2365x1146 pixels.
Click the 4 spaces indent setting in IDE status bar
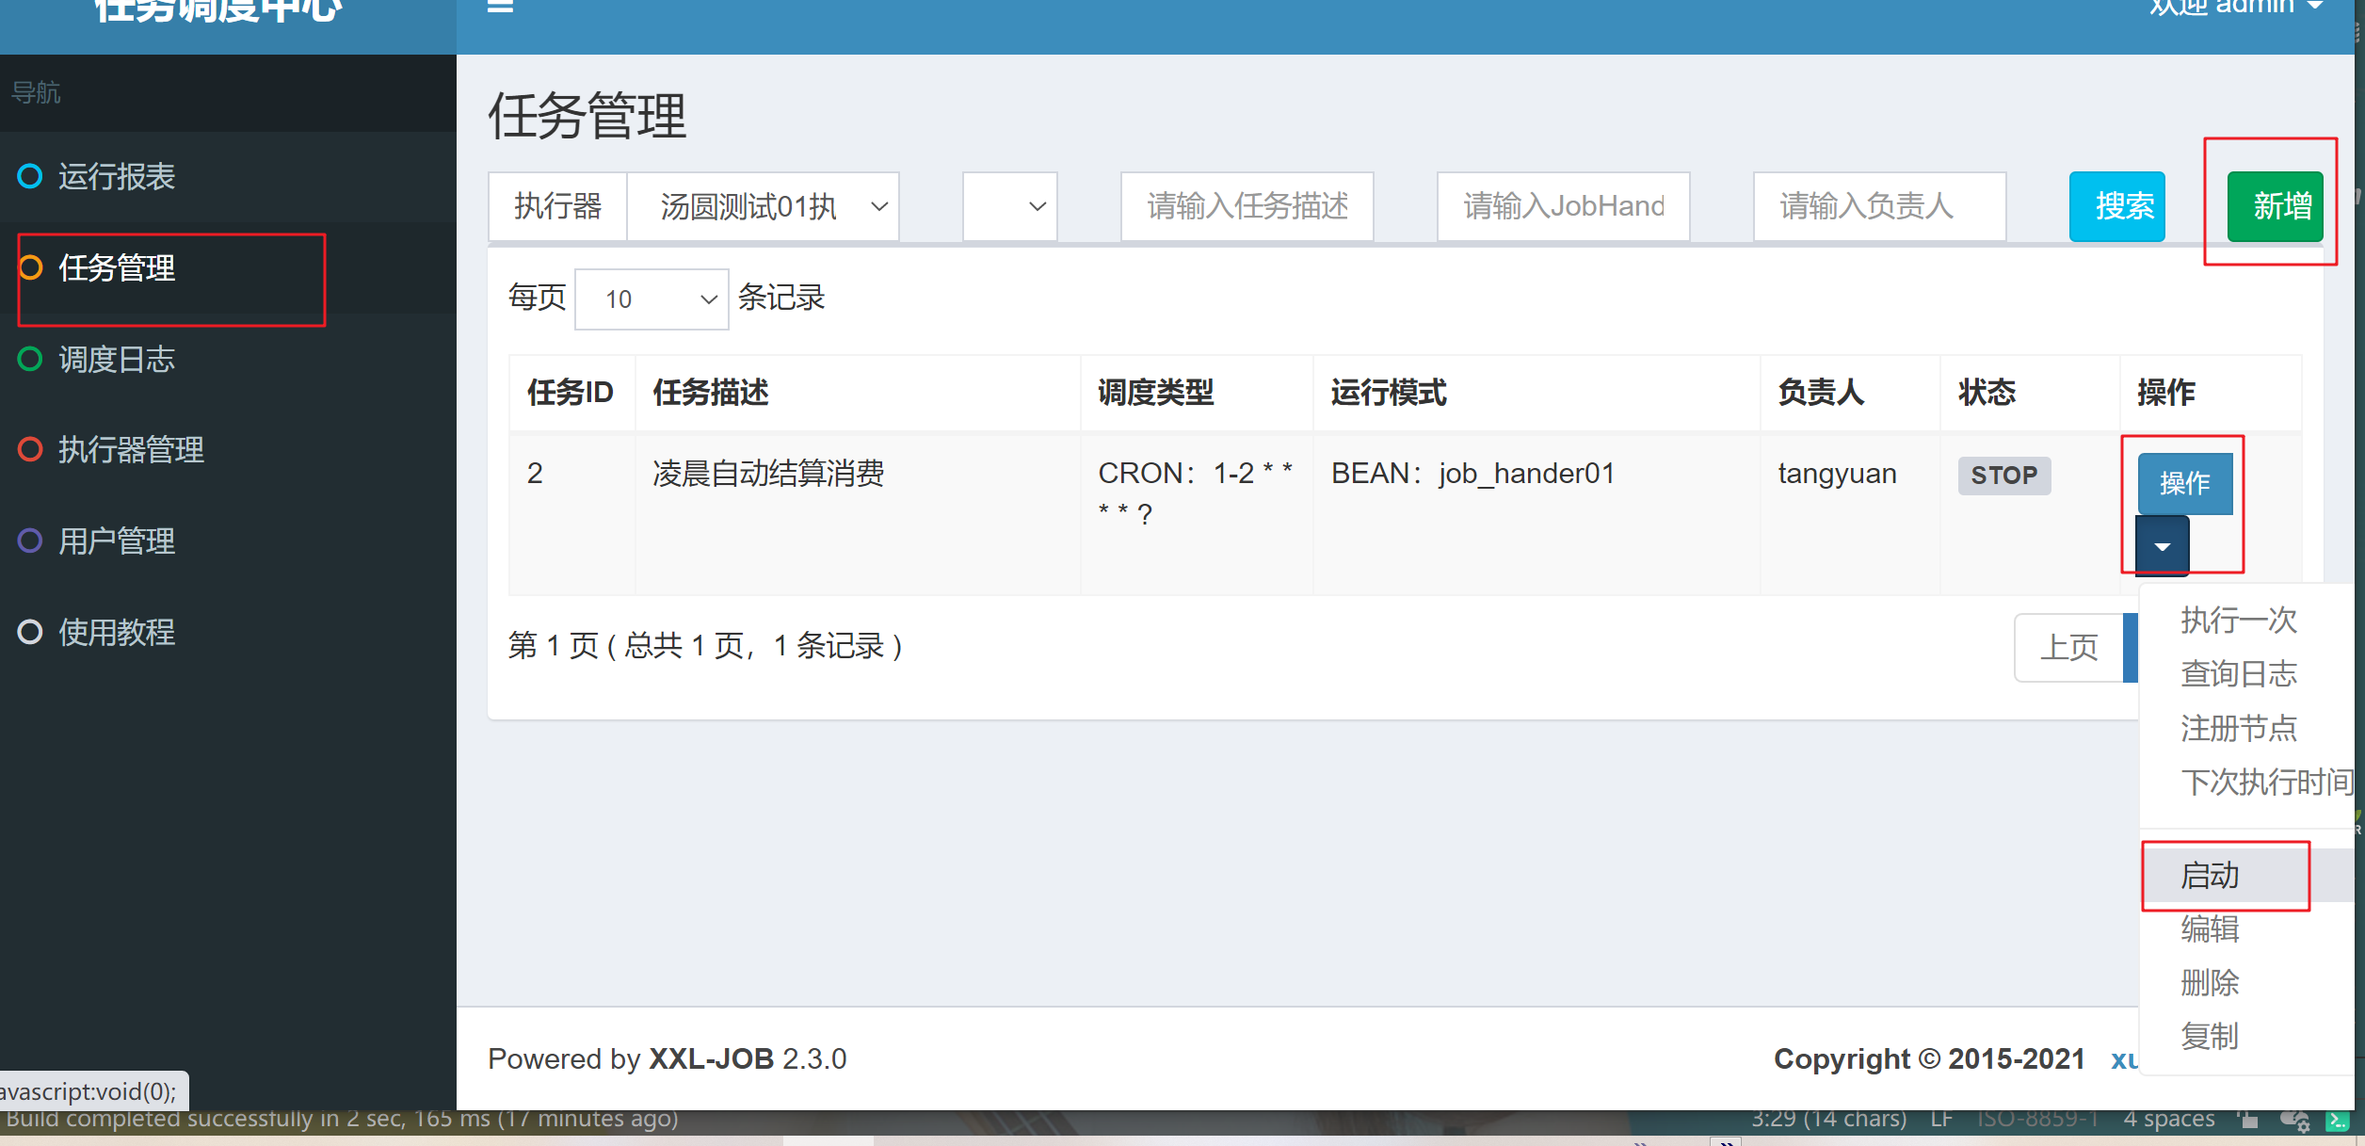pos(2168,1119)
